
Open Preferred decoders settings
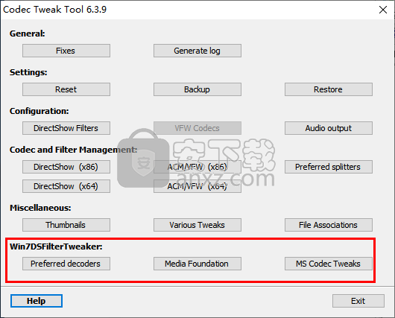(x=66, y=264)
